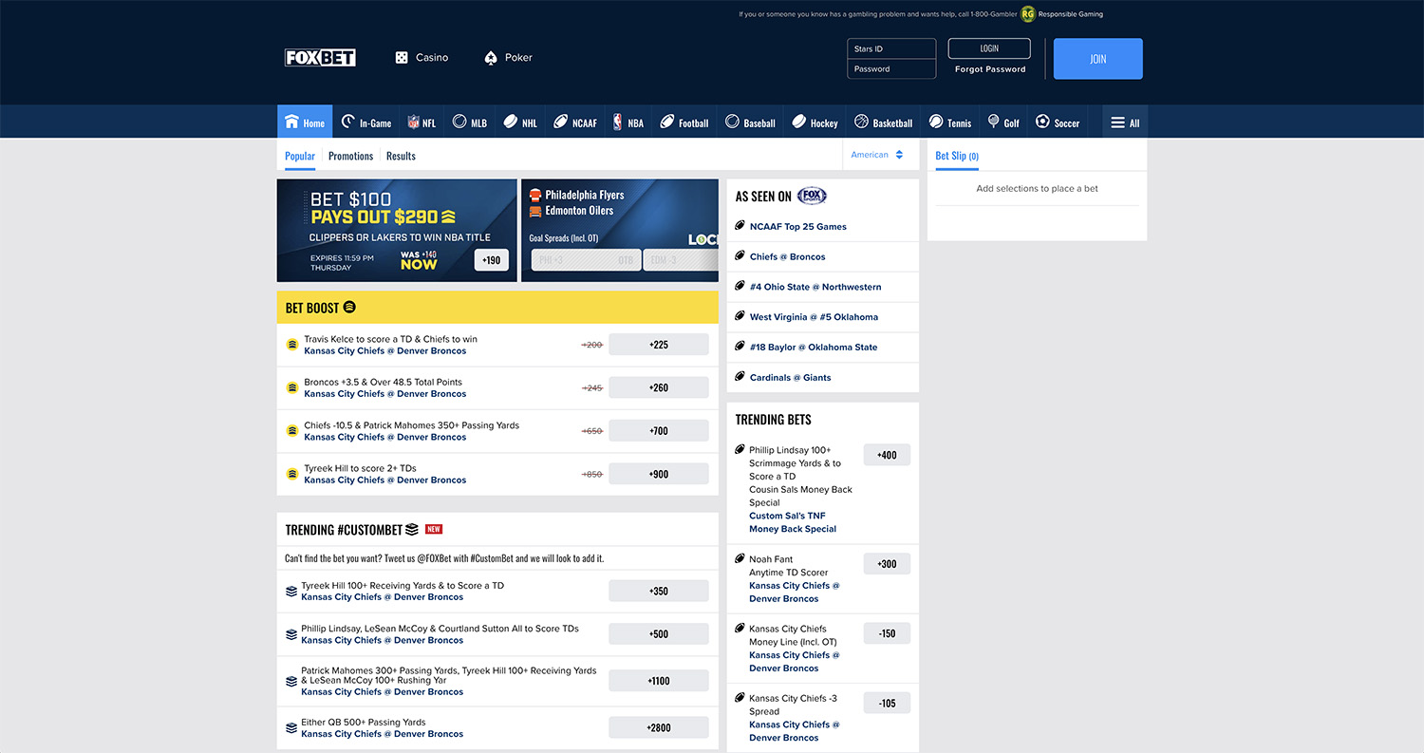Image resolution: width=1424 pixels, height=753 pixels.
Task: Focus the Password input field
Action: pyautogui.click(x=891, y=69)
